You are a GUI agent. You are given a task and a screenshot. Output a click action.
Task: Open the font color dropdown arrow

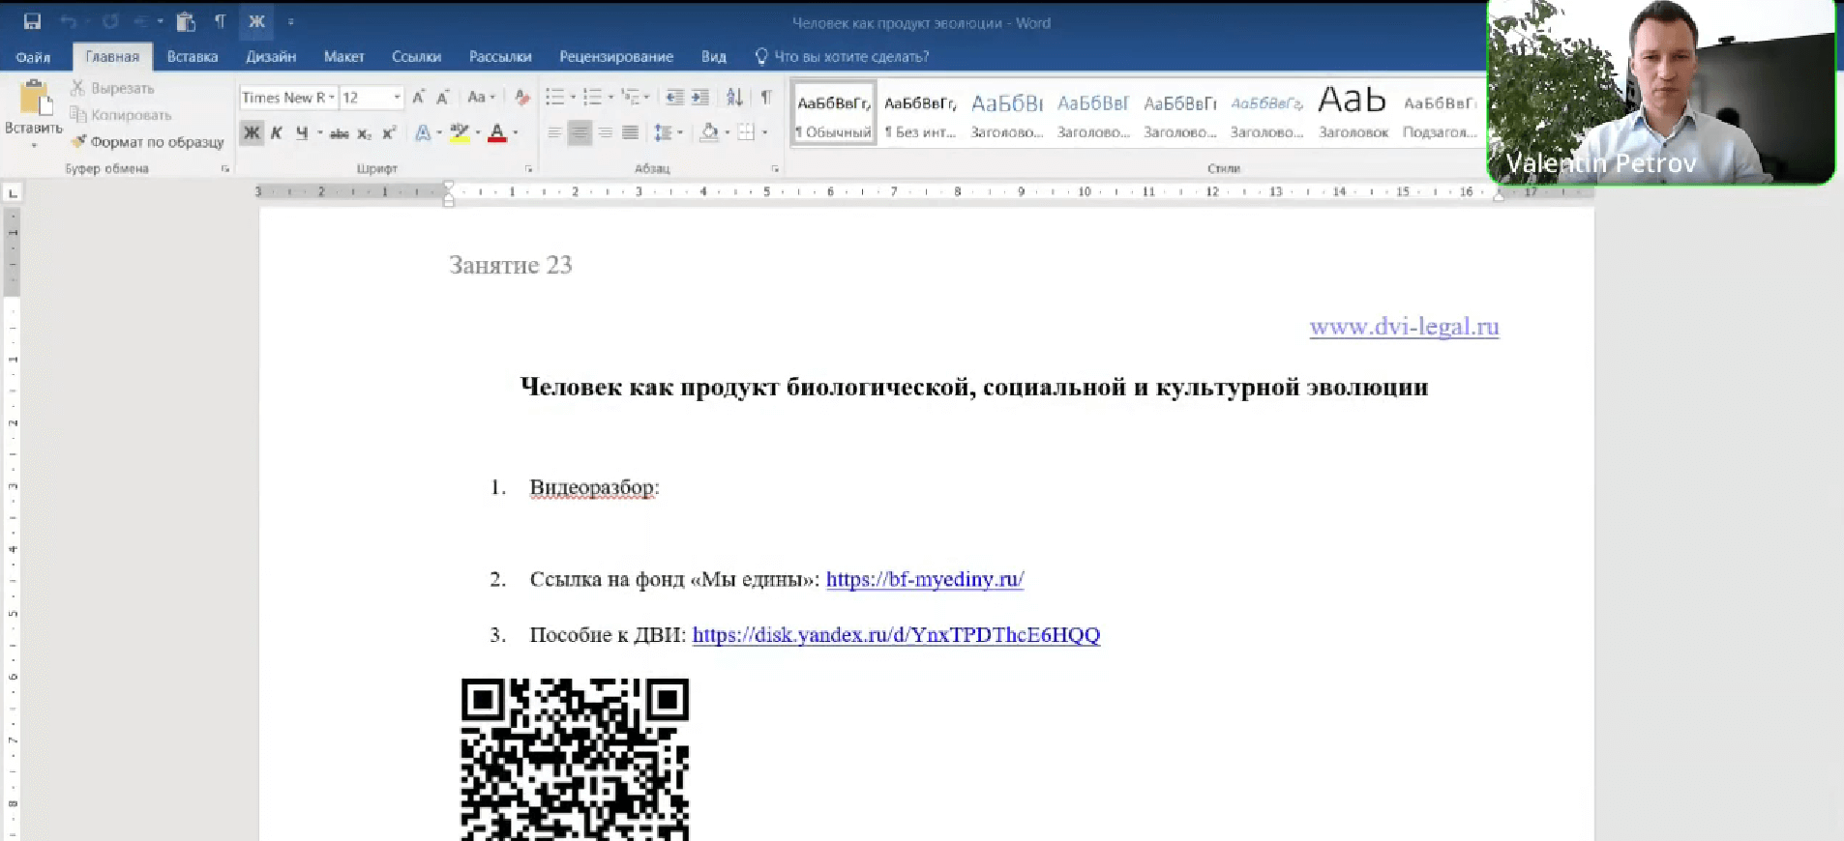point(516,133)
